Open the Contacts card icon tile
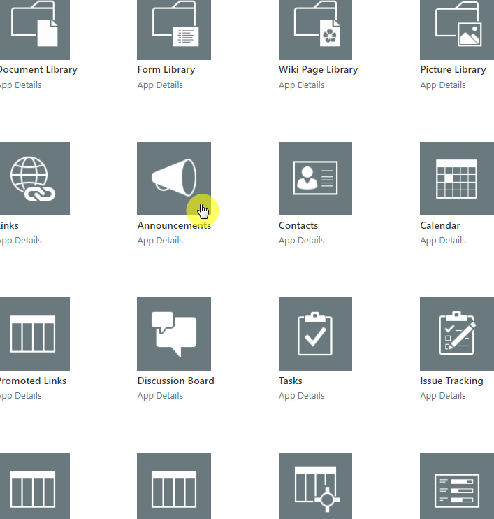Image resolution: width=494 pixels, height=519 pixels. tap(315, 179)
